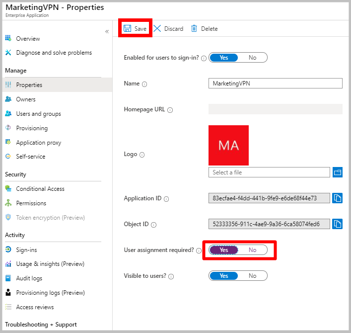The height and width of the screenshot is (333, 351).
Task: Click the Owners people icon
Action: (x=8, y=99)
